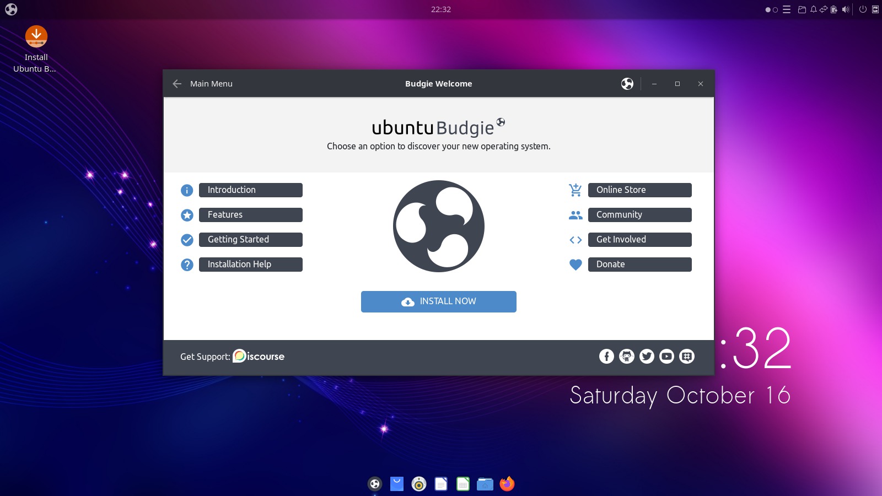Launch the Install Ubuntu Budgie desktop icon
The image size is (882, 496).
(x=36, y=49)
